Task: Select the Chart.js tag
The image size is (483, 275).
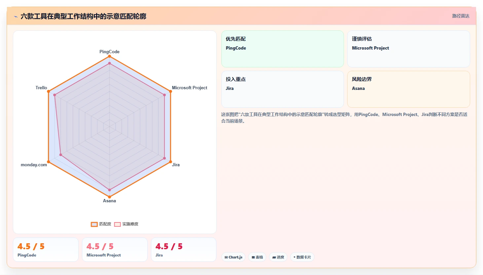Action: (x=233, y=257)
